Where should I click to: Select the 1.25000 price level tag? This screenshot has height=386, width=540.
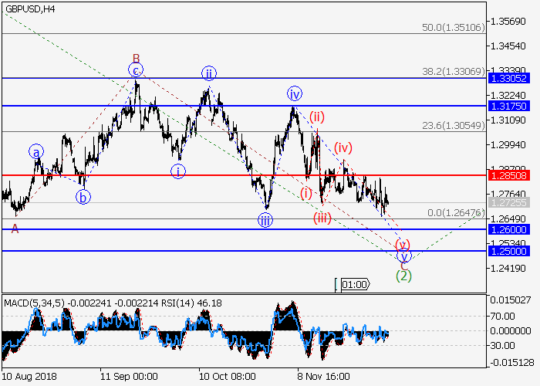click(x=508, y=252)
